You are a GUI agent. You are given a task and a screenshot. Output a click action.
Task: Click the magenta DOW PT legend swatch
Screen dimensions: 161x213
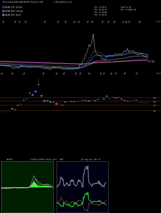coord(3,15)
